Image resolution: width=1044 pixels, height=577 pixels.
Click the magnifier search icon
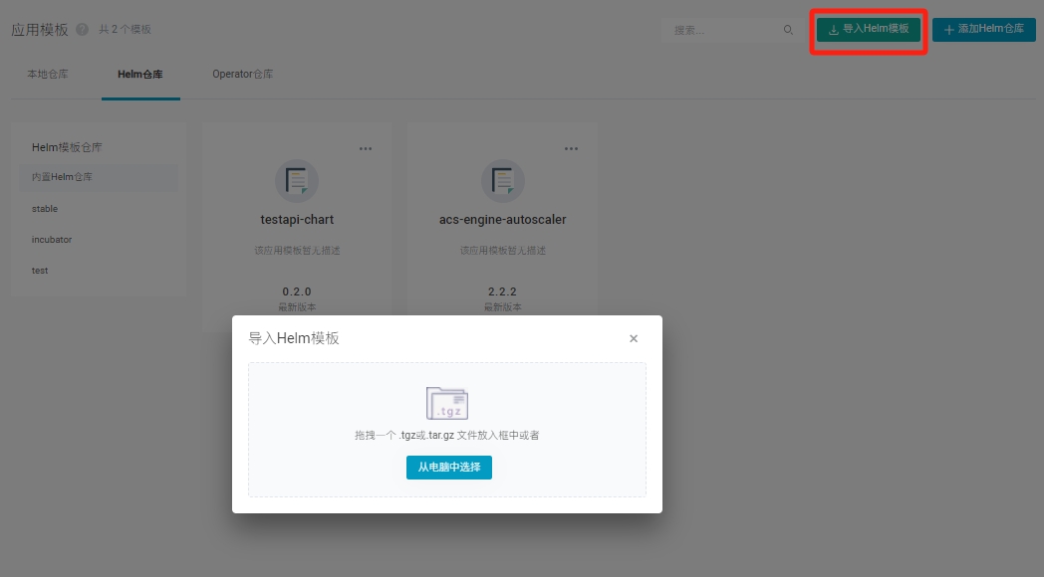tap(788, 30)
